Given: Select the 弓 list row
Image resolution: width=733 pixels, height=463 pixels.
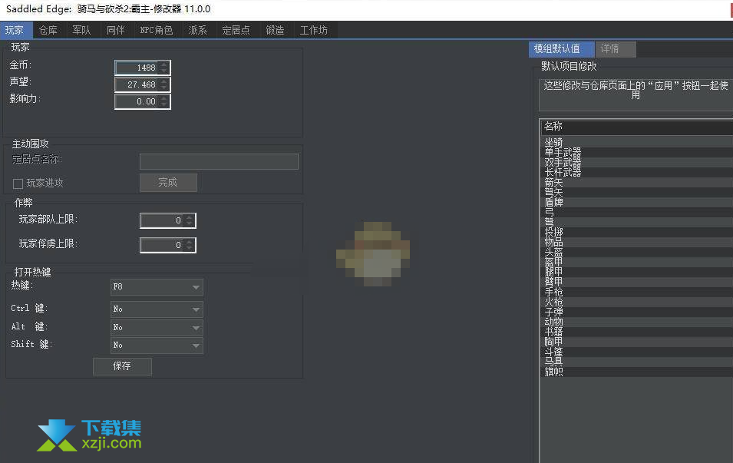Looking at the screenshot, I should (x=637, y=213).
